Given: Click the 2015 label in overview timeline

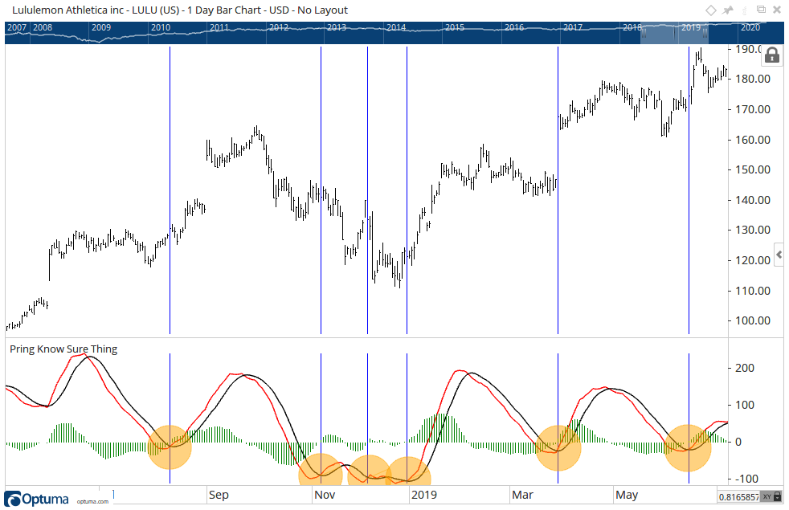Looking at the screenshot, I should 455,27.
